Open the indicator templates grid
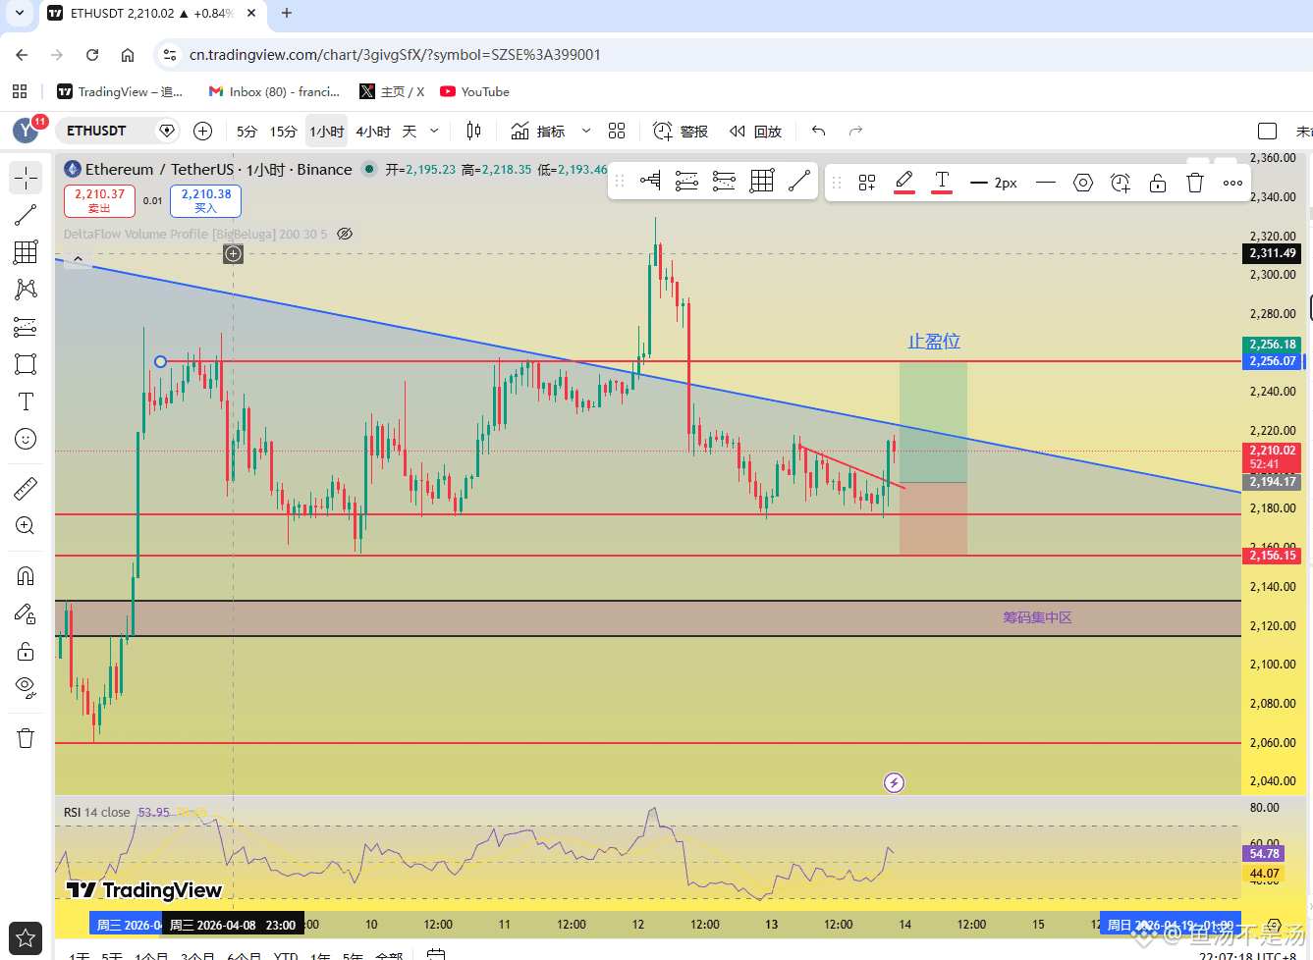 pos(617,131)
